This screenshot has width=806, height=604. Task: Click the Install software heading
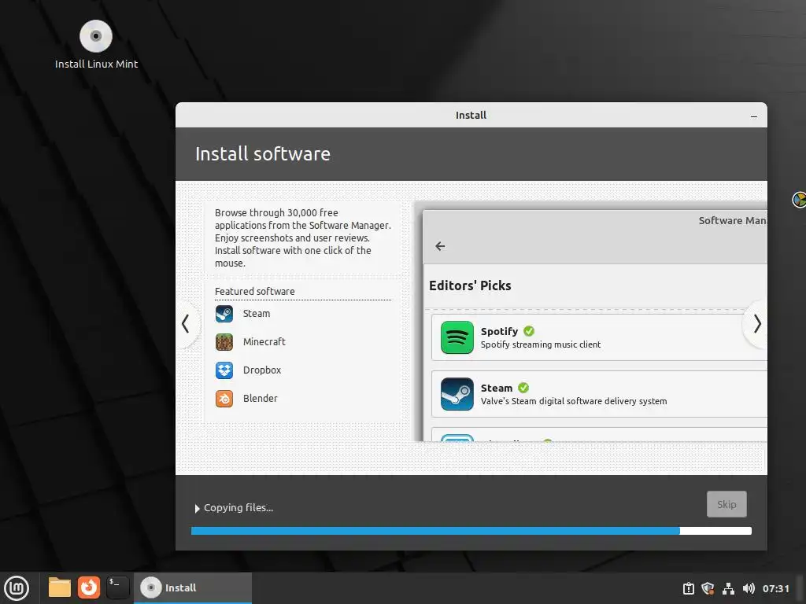pyautogui.click(x=263, y=154)
